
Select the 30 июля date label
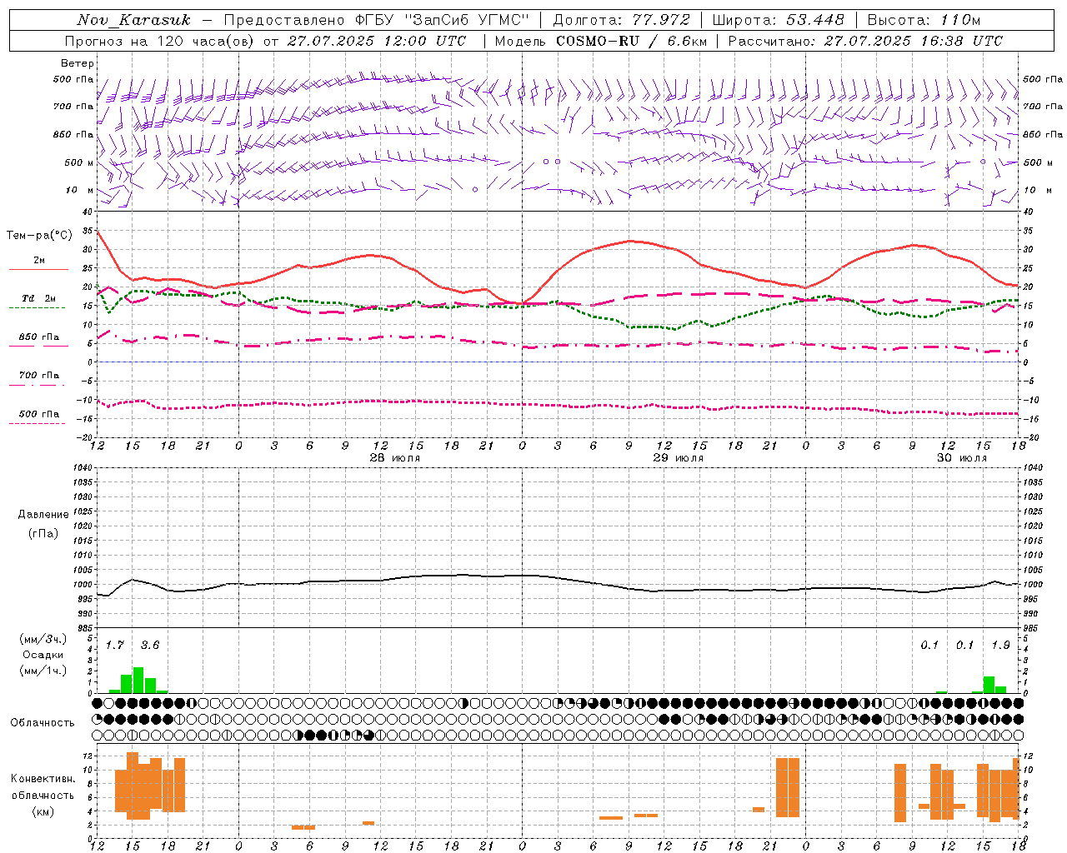(x=961, y=458)
